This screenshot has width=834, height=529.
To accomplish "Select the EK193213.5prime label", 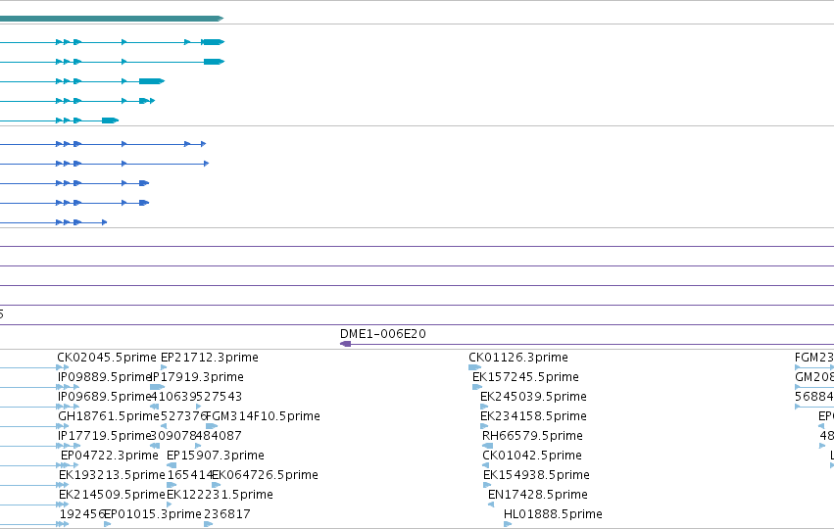I will [x=112, y=475].
